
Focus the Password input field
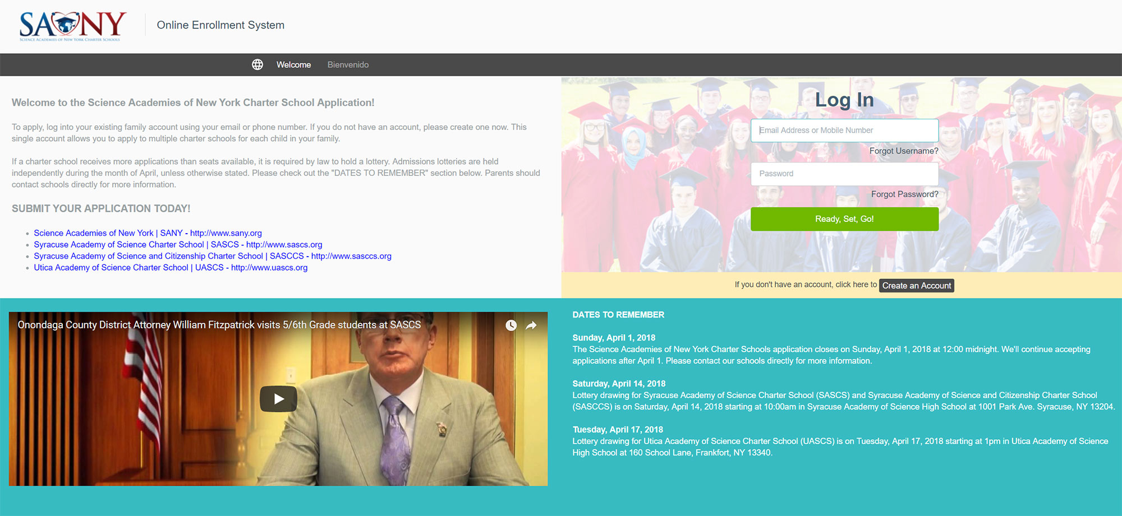click(844, 174)
